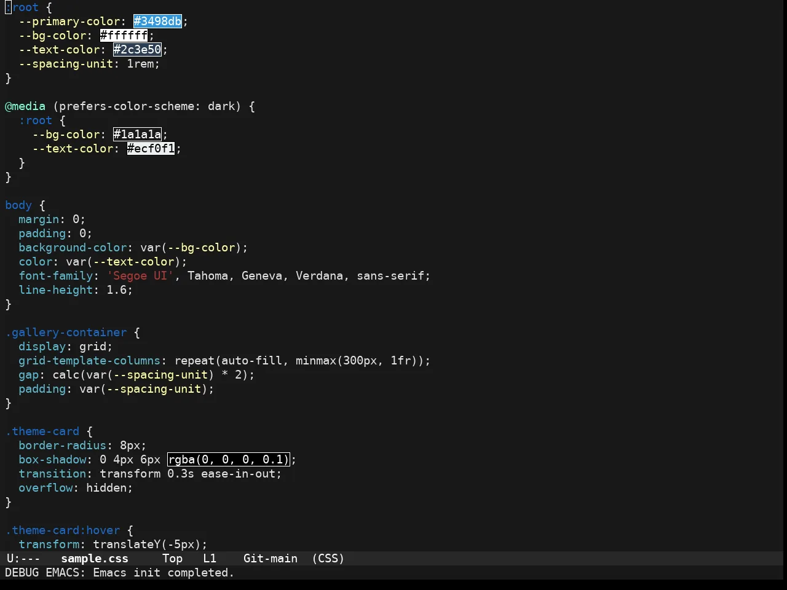This screenshot has width=787, height=590.
Task: Click the #2c3e50 text color swatch
Action: 137,50
